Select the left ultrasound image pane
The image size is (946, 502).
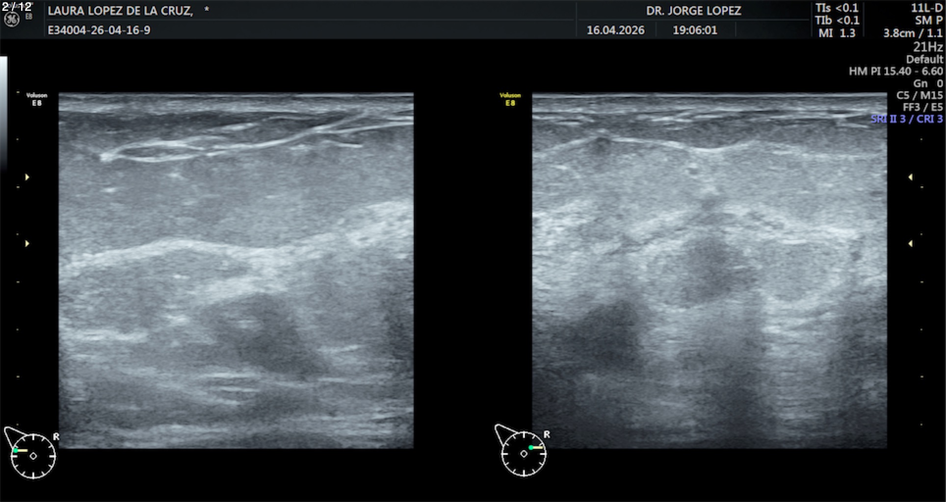pos(236,271)
